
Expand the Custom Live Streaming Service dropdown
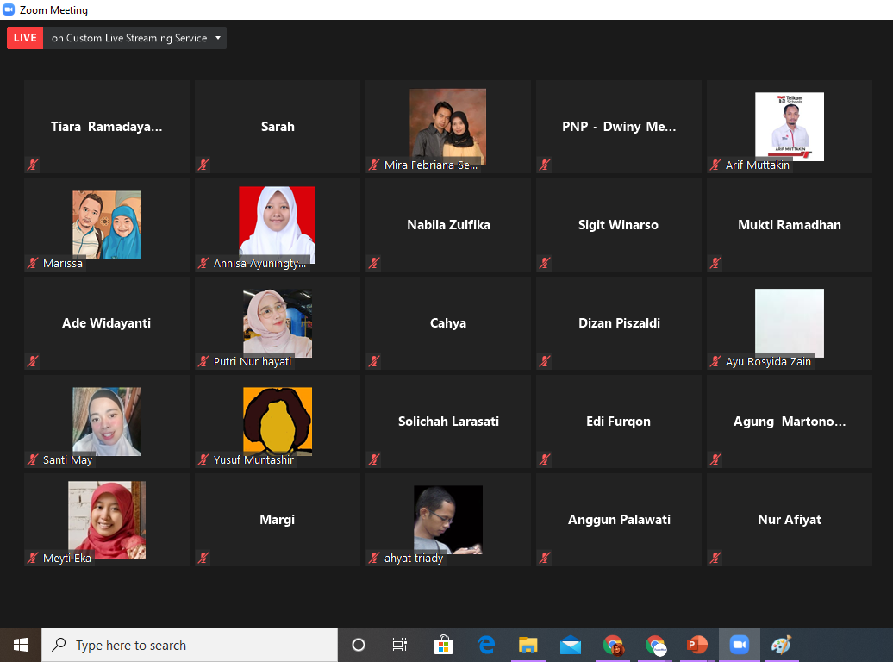[x=219, y=38]
